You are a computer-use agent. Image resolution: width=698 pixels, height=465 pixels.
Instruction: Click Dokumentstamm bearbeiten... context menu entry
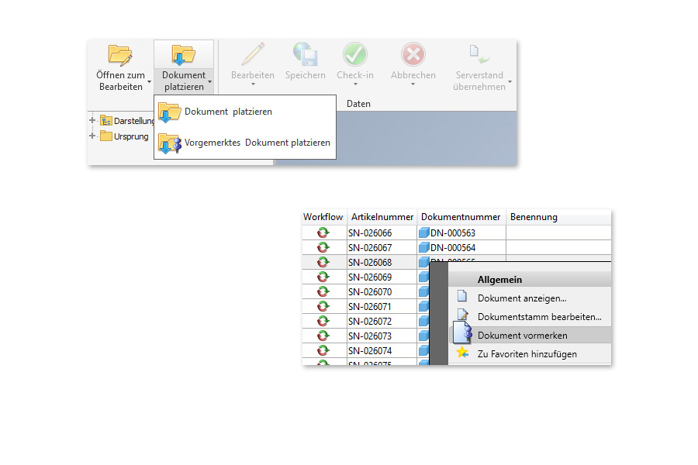(539, 317)
